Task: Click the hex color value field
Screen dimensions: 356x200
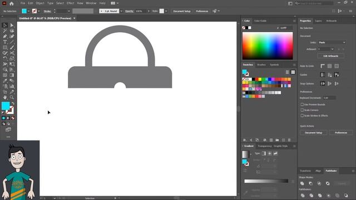Action: coord(285,28)
